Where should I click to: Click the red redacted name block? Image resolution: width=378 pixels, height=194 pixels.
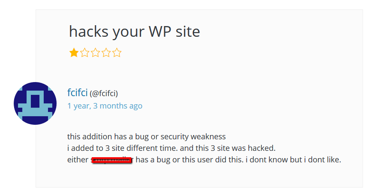112,161
